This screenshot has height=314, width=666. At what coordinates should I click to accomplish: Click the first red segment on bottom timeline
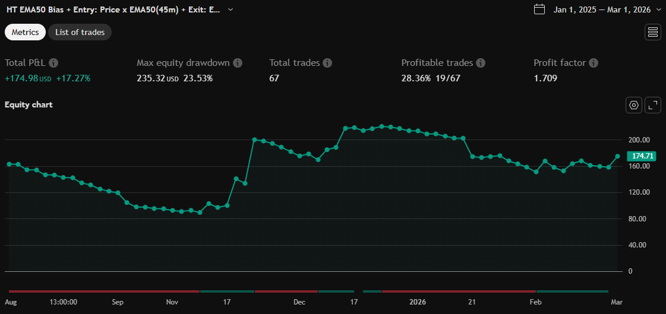coord(104,291)
